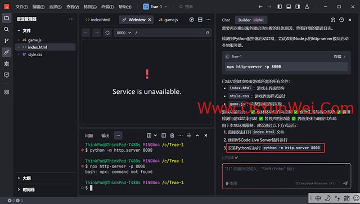Navigate back in the Webview
This screenshot has width=360, height=204.
click(86, 33)
